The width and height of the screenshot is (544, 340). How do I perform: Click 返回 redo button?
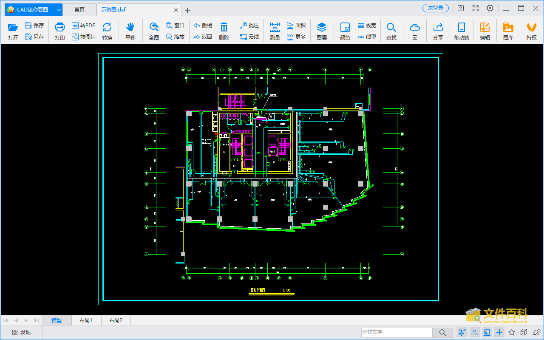pyautogui.click(x=203, y=37)
